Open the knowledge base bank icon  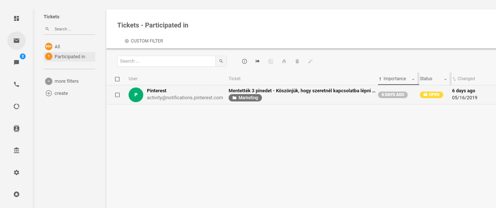click(16, 151)
